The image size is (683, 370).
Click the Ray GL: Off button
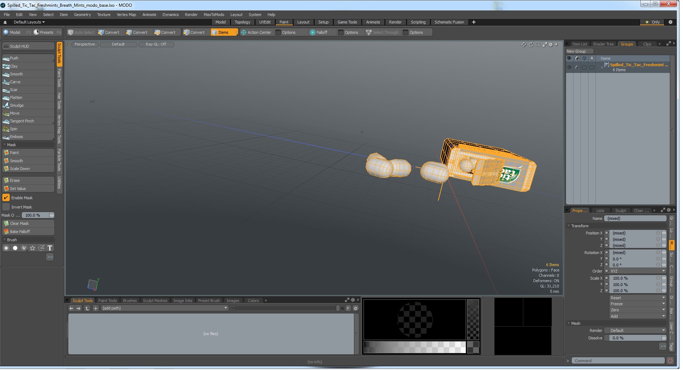(156, 44)
